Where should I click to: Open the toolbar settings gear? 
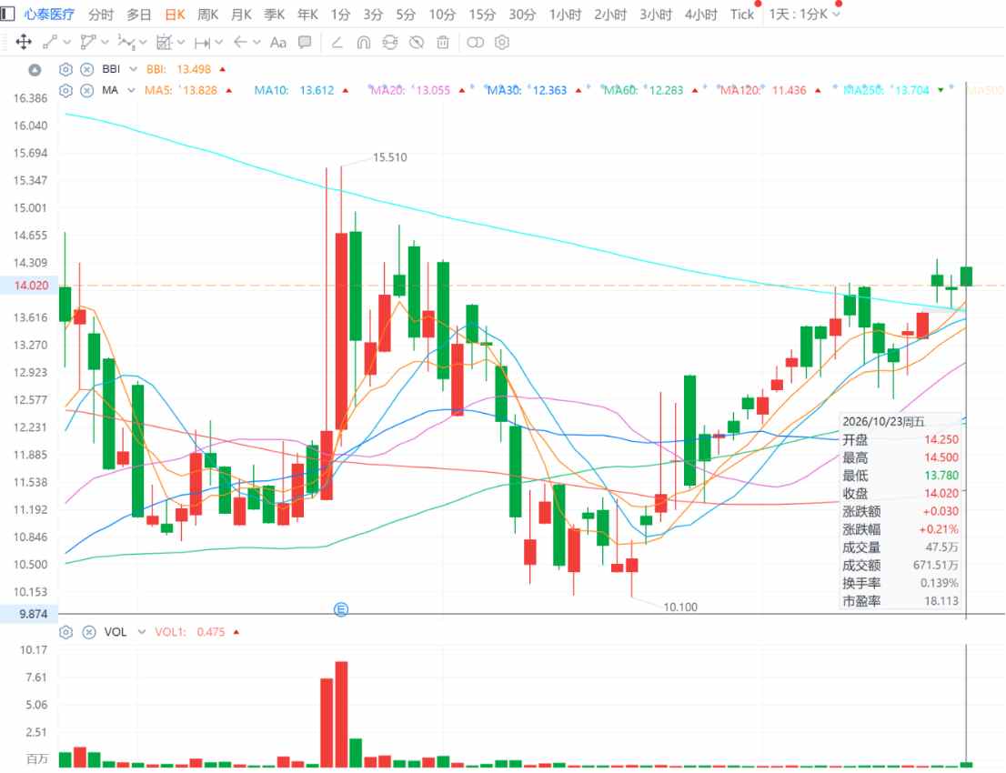[x=502, y=43]
